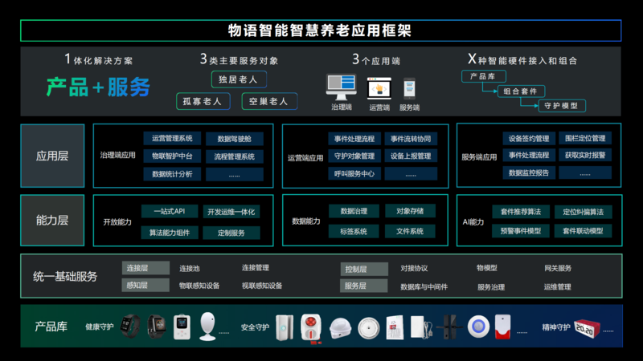Select the red gas alarm device icon
Image resolution: width=643 pixels, height=361 pixels.
[311, 327]
